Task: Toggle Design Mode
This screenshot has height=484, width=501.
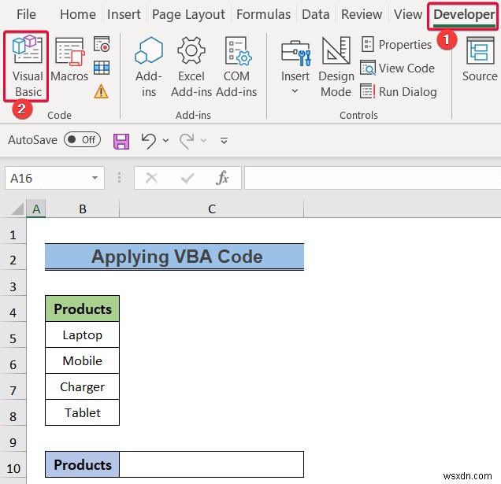Action: coord(336,67)
